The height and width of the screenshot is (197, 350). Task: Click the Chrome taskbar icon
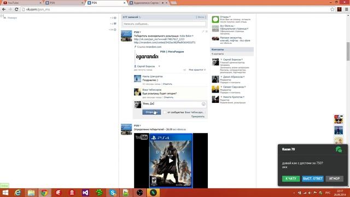[x=44, y=193]
